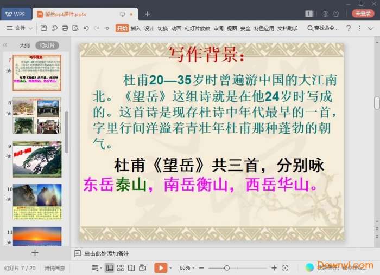Screen dimensions: 380x275
Task: Click the Print icon in quick toolbar
Action: pos(65,28)
